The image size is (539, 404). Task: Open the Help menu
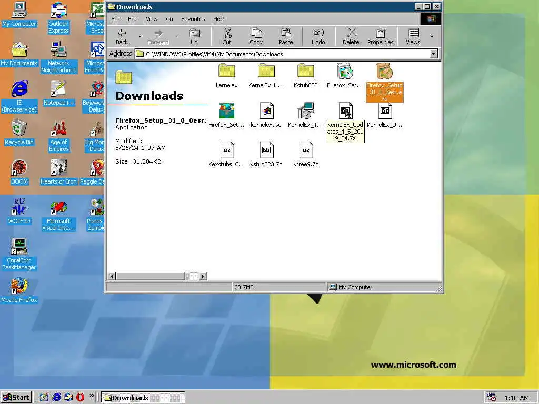click(x=218, y=19)
